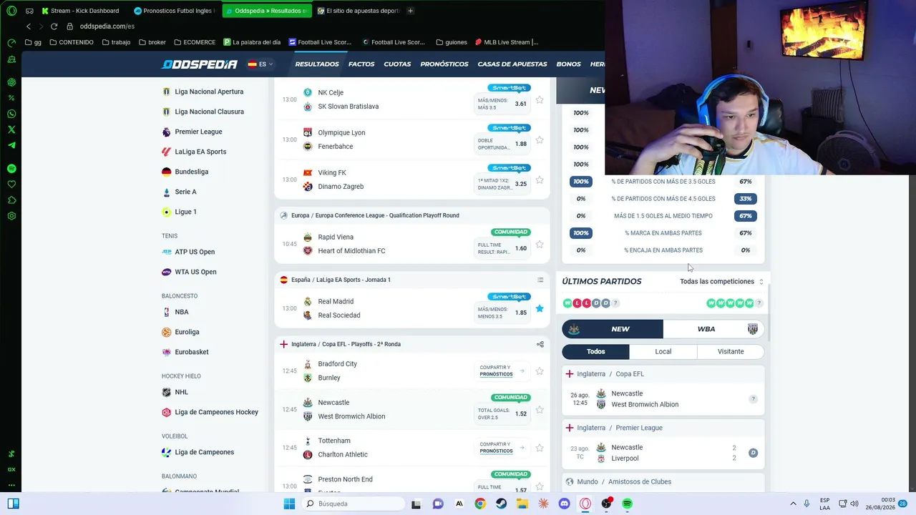Image resolution: width=916 pixels, height=515 pixels.
Task: Open the Opera GX main menu logo
Action: [x=11, y=11]
